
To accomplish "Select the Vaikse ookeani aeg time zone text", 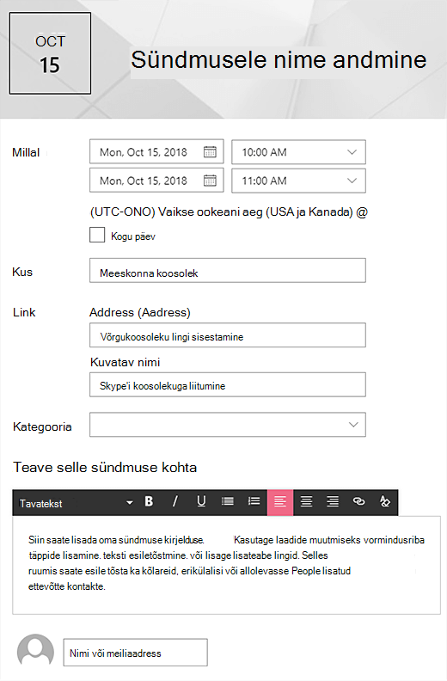I will pos(229,212).
